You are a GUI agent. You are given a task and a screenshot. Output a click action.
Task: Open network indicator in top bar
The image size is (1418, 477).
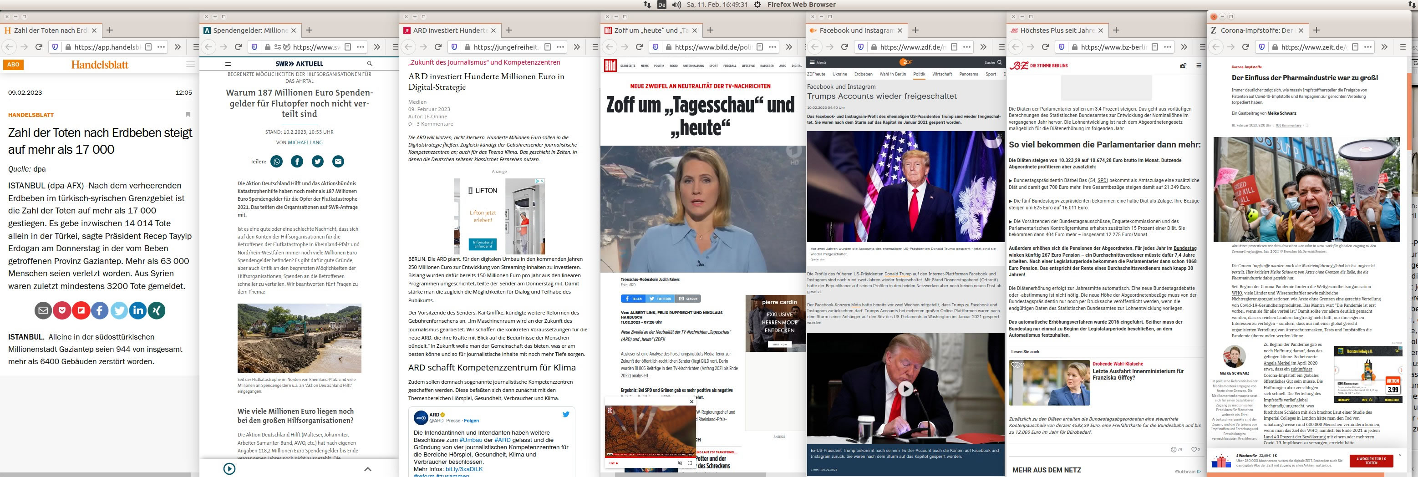[x=647, y=5]
